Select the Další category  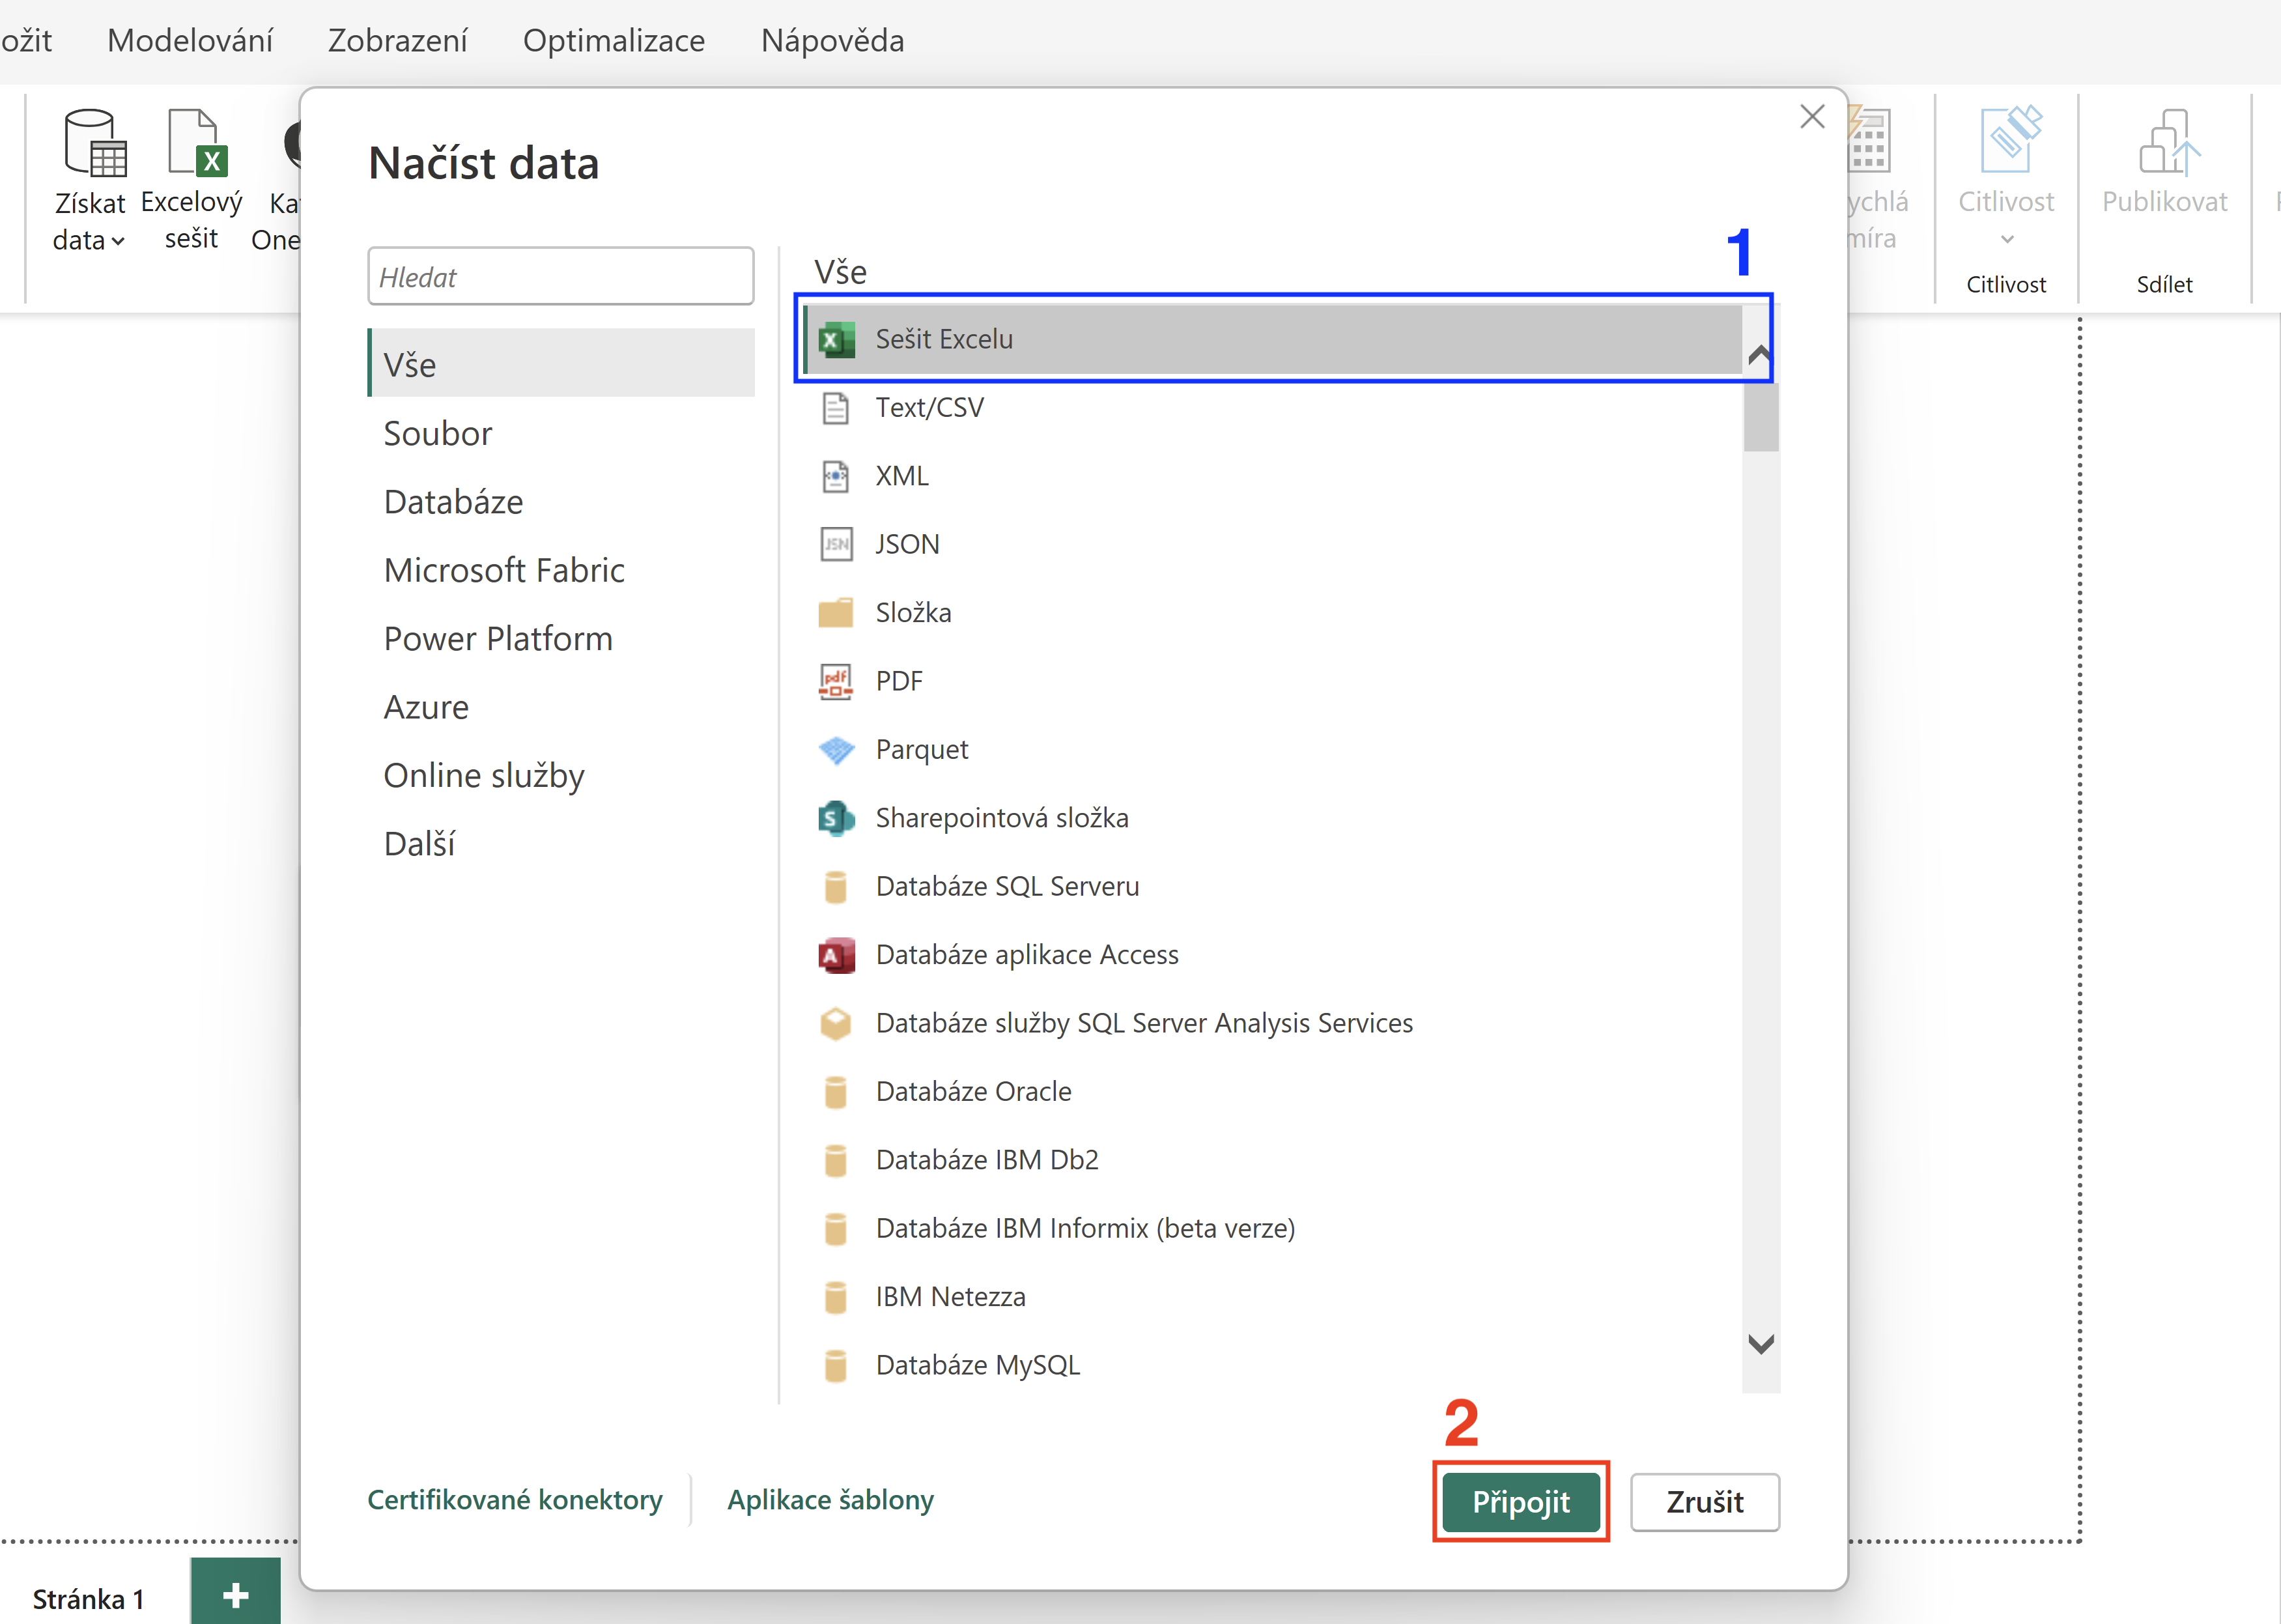coord(561,844)
